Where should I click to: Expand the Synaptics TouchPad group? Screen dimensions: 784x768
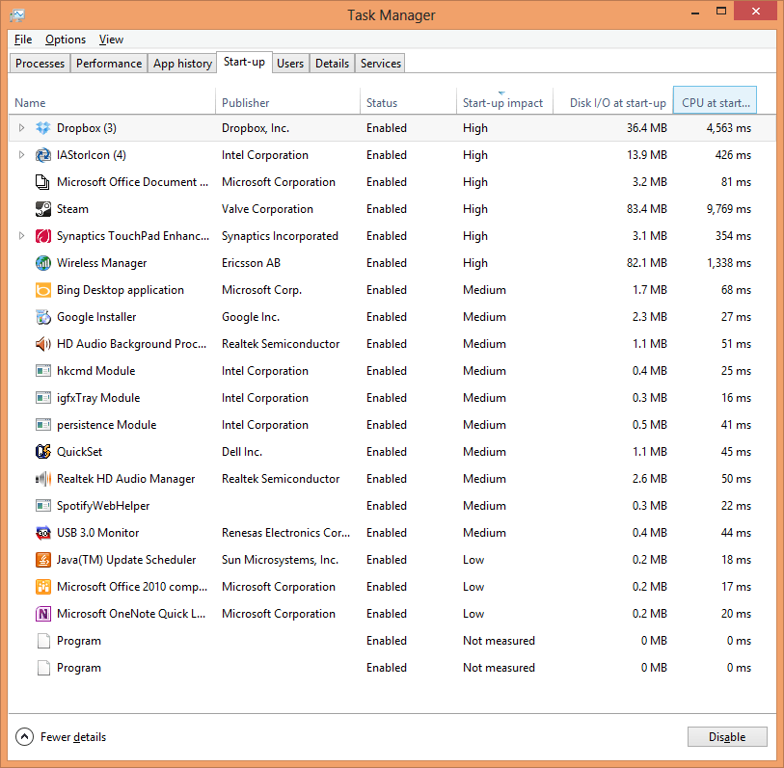coord(21,236)
